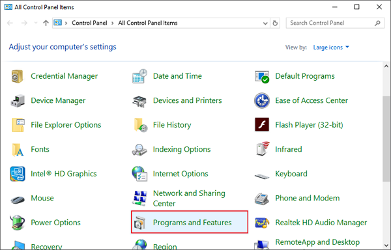Open the Mouse link

coord(42,198)
